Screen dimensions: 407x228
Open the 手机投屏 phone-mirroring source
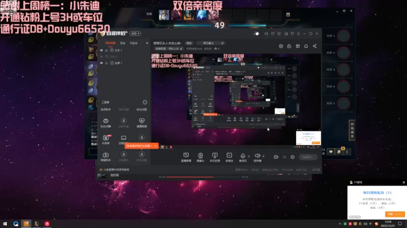tap(215, 157)
